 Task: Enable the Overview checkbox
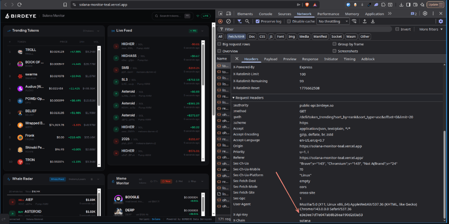click(x=219, y=51)
